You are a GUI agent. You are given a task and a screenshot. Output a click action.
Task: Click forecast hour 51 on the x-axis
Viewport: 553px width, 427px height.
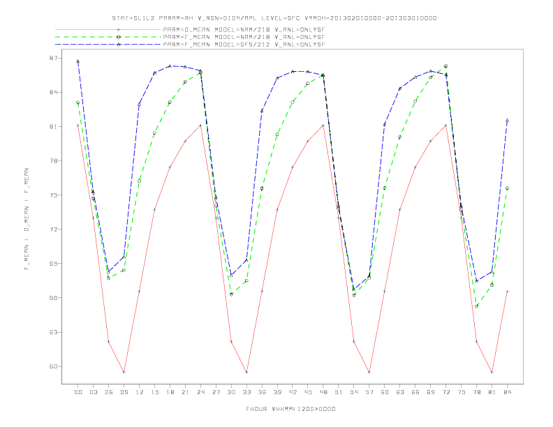(339, 392)
